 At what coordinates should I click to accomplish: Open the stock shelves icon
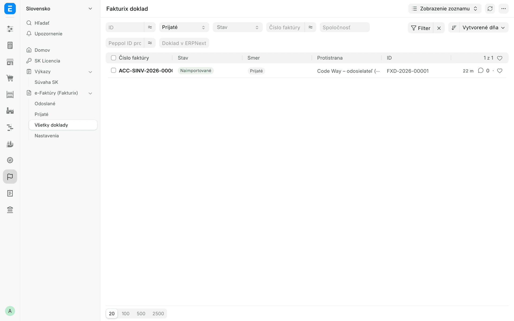tap(10, 94)
